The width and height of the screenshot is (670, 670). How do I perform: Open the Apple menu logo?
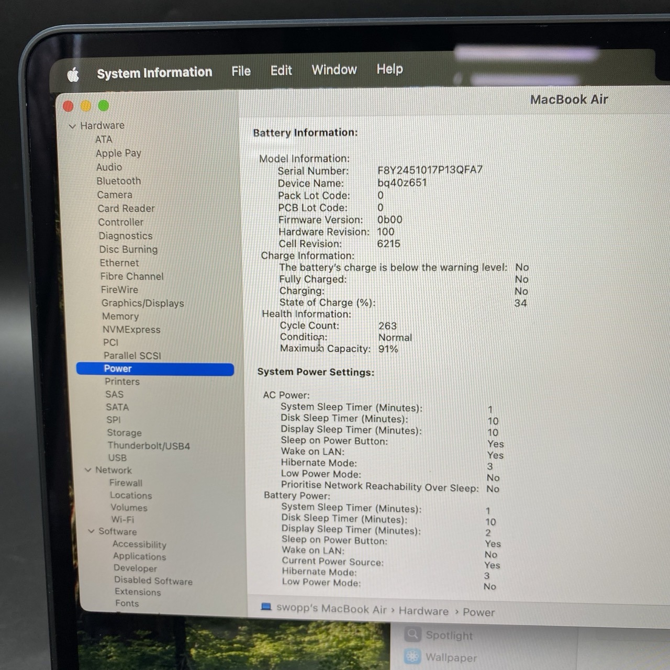73,75
